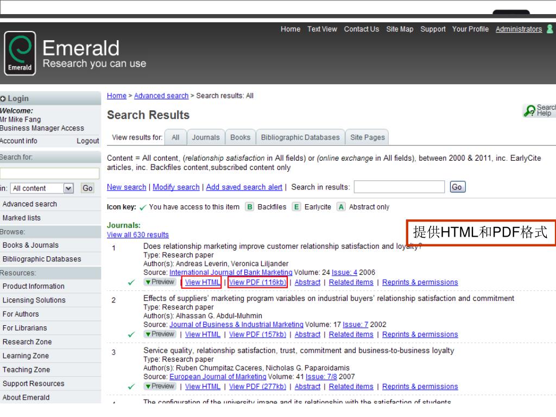Open Licensing Solutions in sidebar
The width and height of the screenshot is (556, 417).
(x=34, y=300)
